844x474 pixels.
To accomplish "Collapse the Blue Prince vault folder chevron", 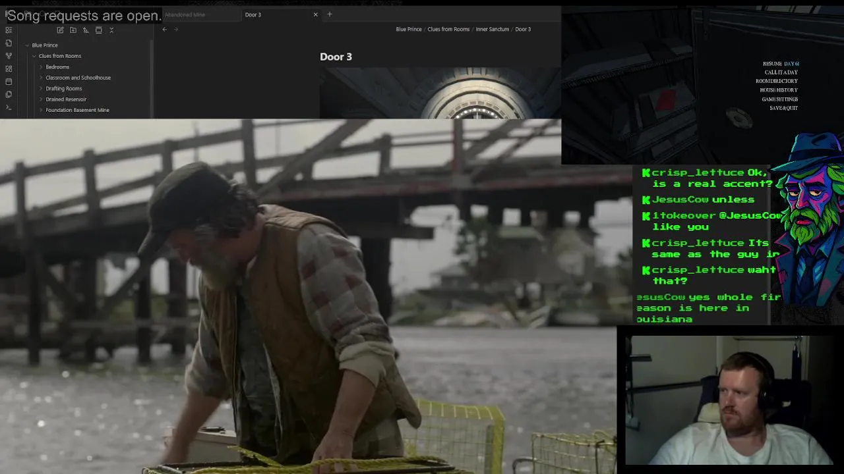I will pos(27,45).
